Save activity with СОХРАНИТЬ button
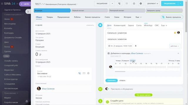188x105 pixels. pos(112,80)
